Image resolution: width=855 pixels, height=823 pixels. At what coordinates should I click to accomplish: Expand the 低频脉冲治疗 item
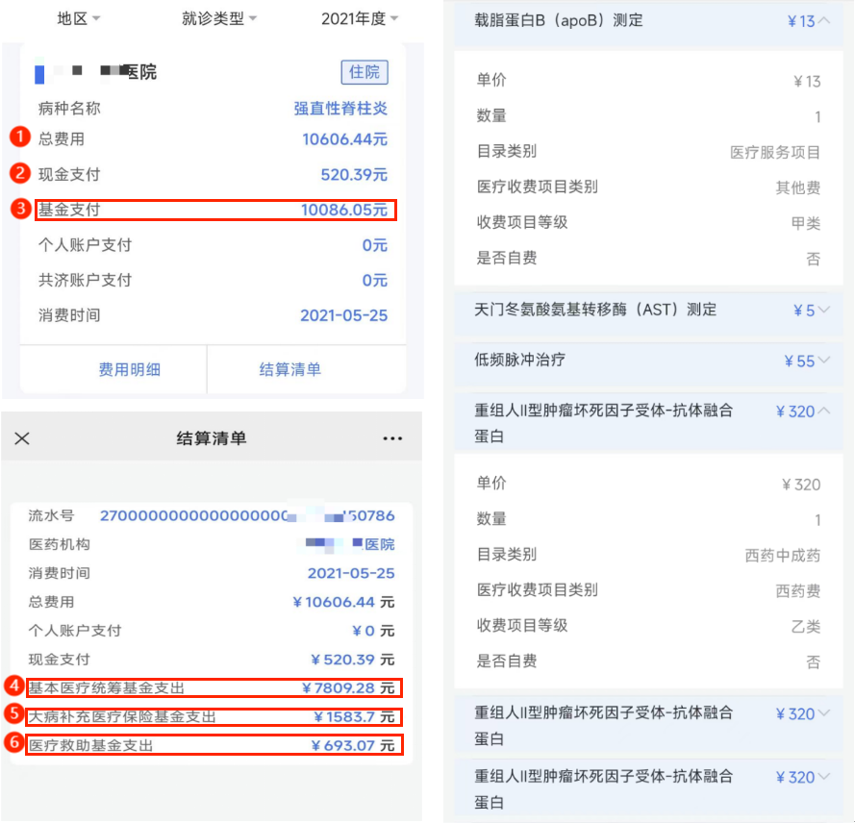point(823,362)
